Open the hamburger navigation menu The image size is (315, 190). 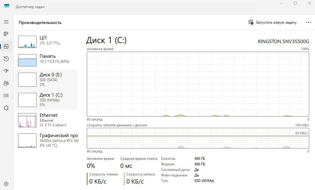point(6,22)
